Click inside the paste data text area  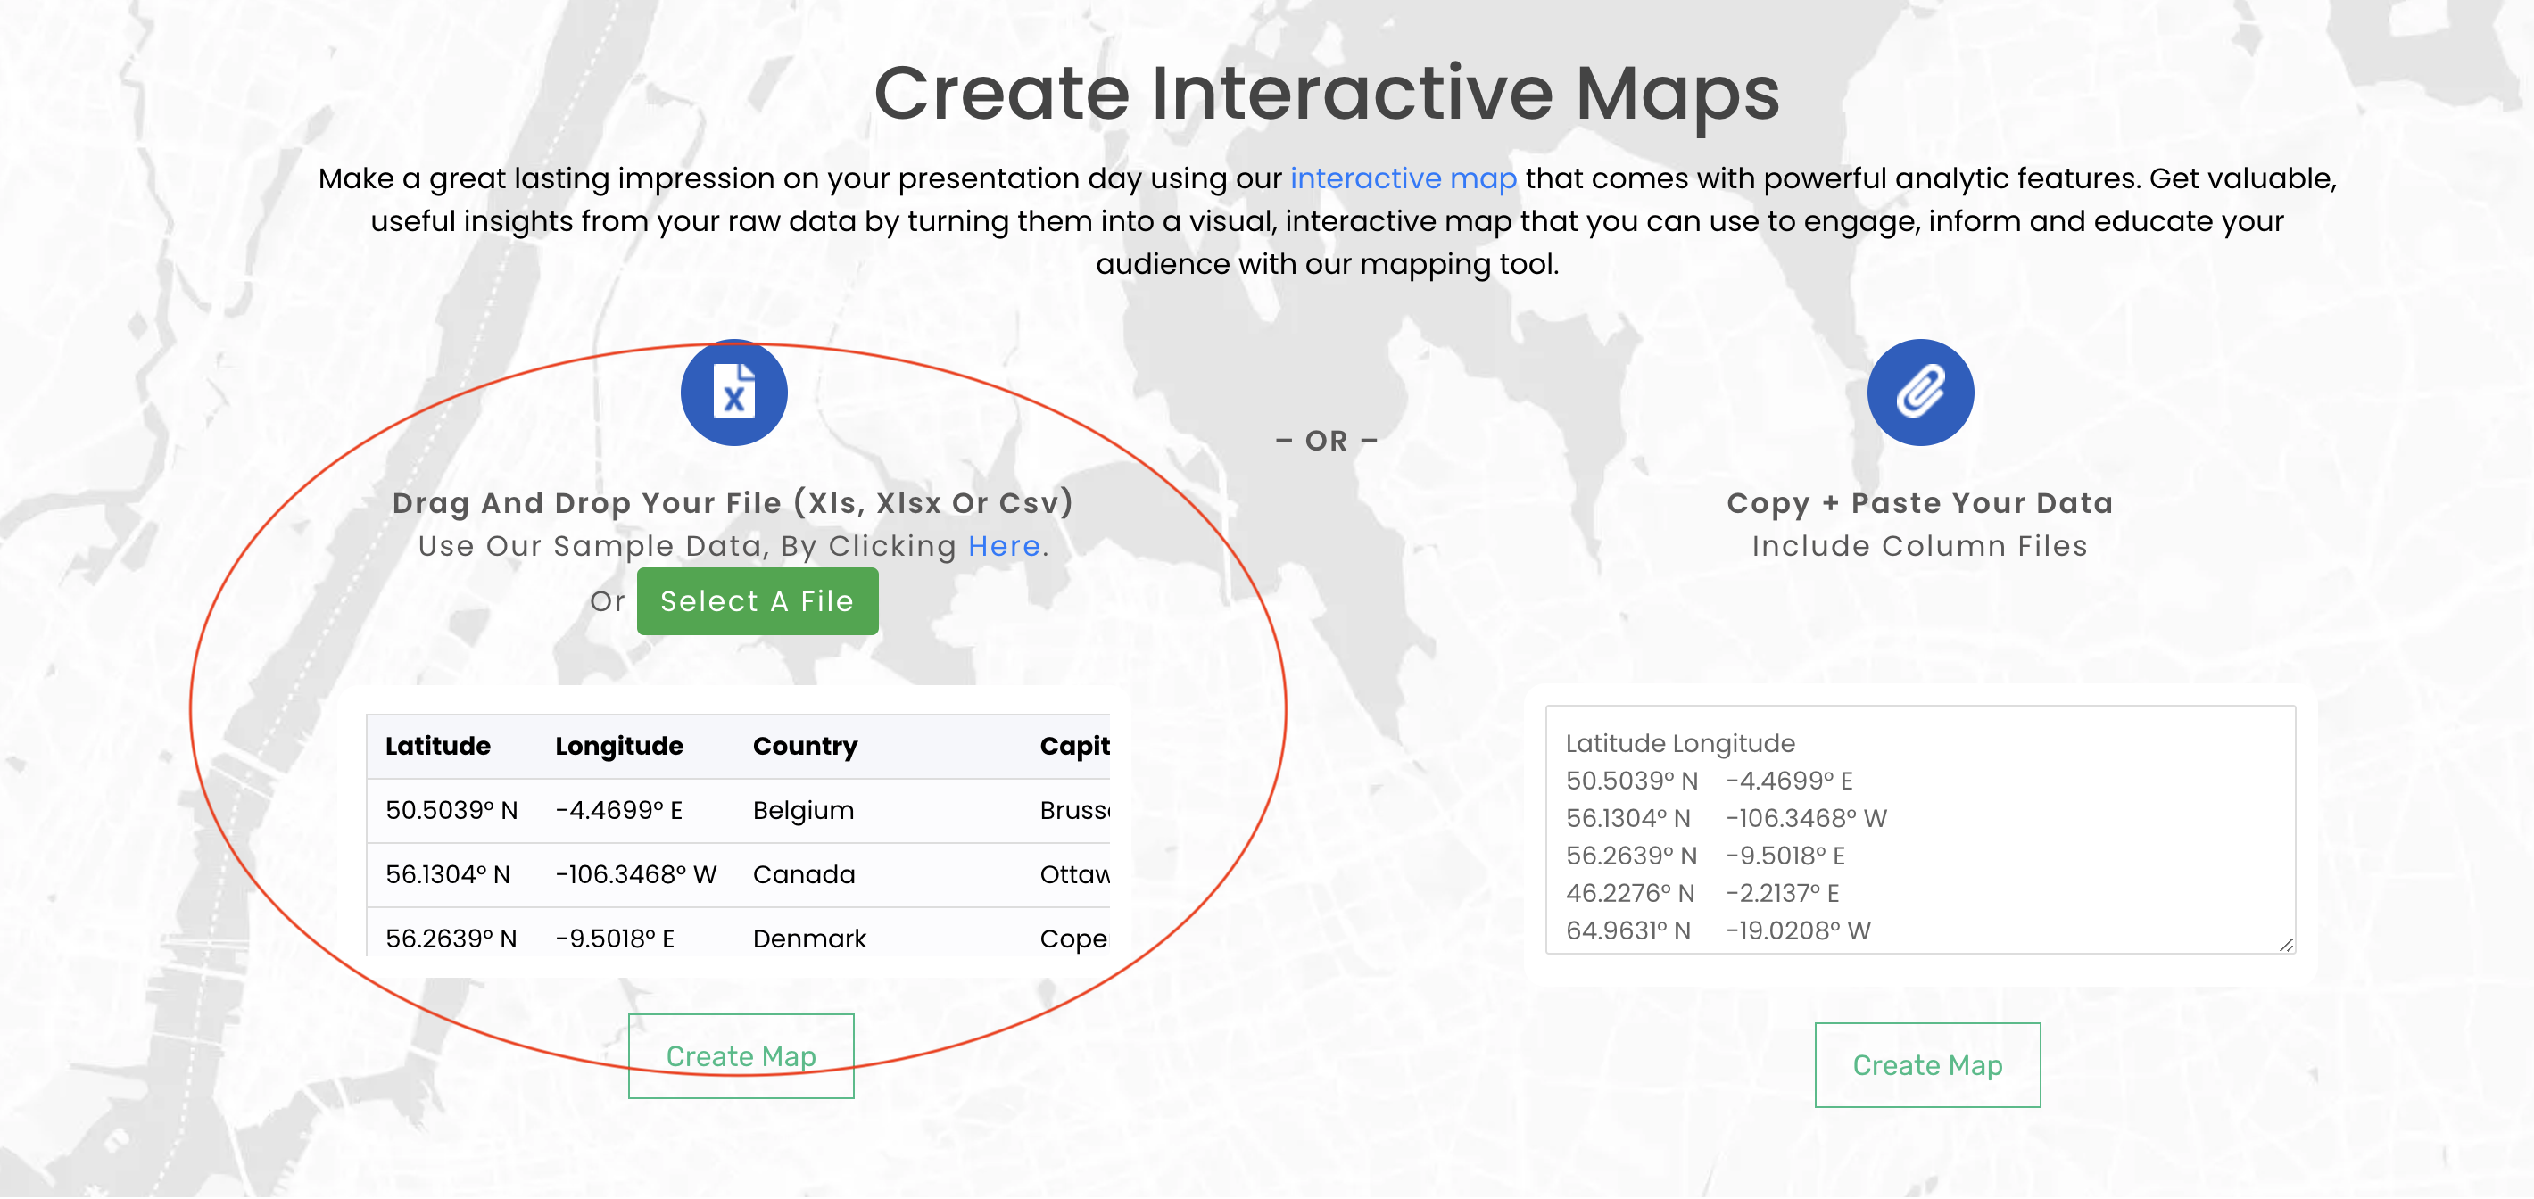coord(1920,831)
